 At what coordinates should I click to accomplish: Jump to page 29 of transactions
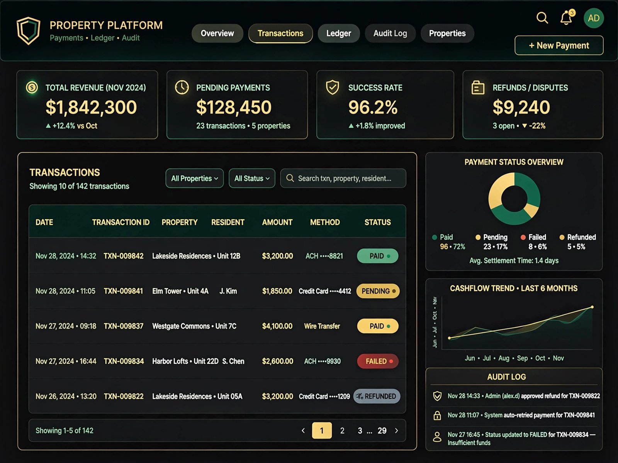click(x=382, y=431)
